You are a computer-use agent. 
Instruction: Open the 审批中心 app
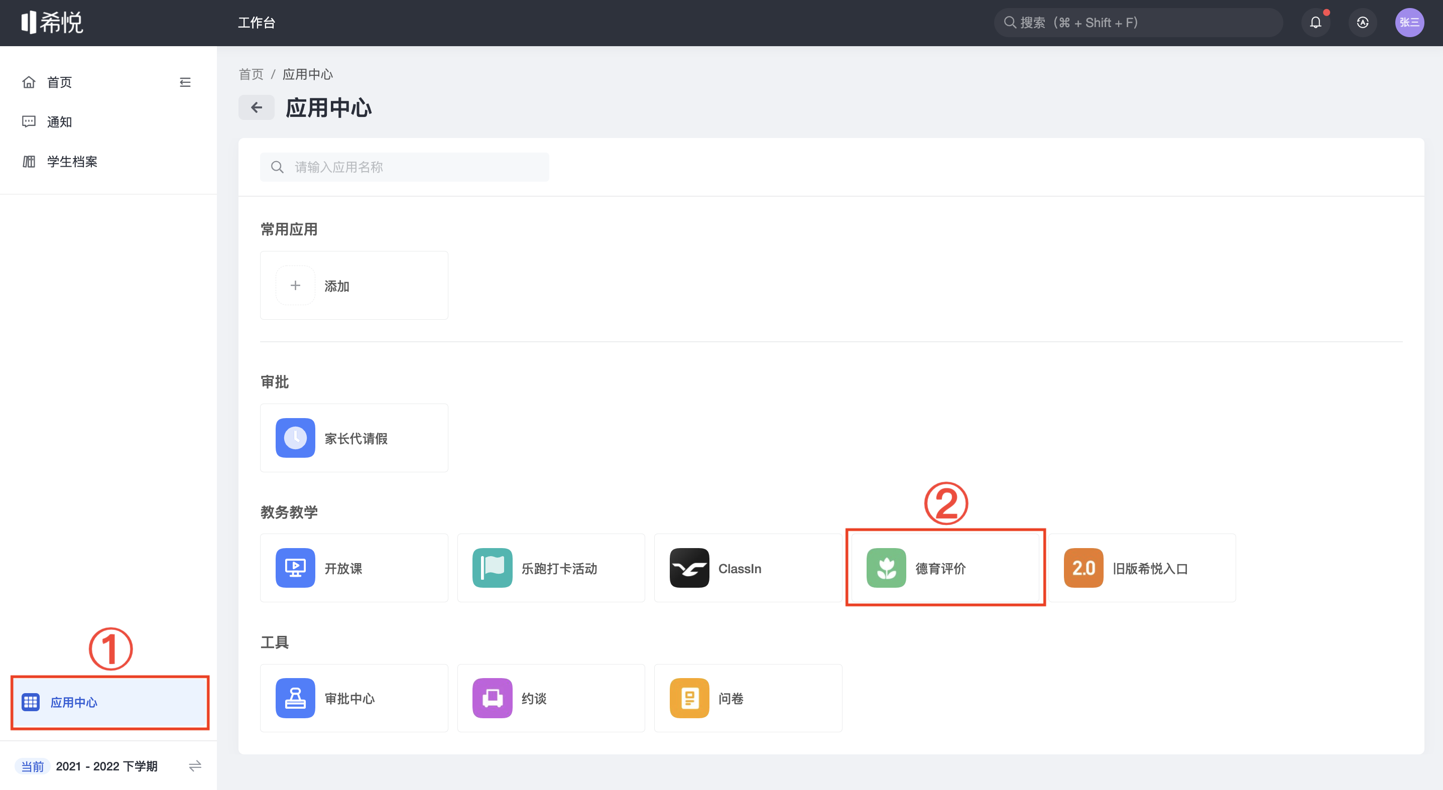point(354,698)
